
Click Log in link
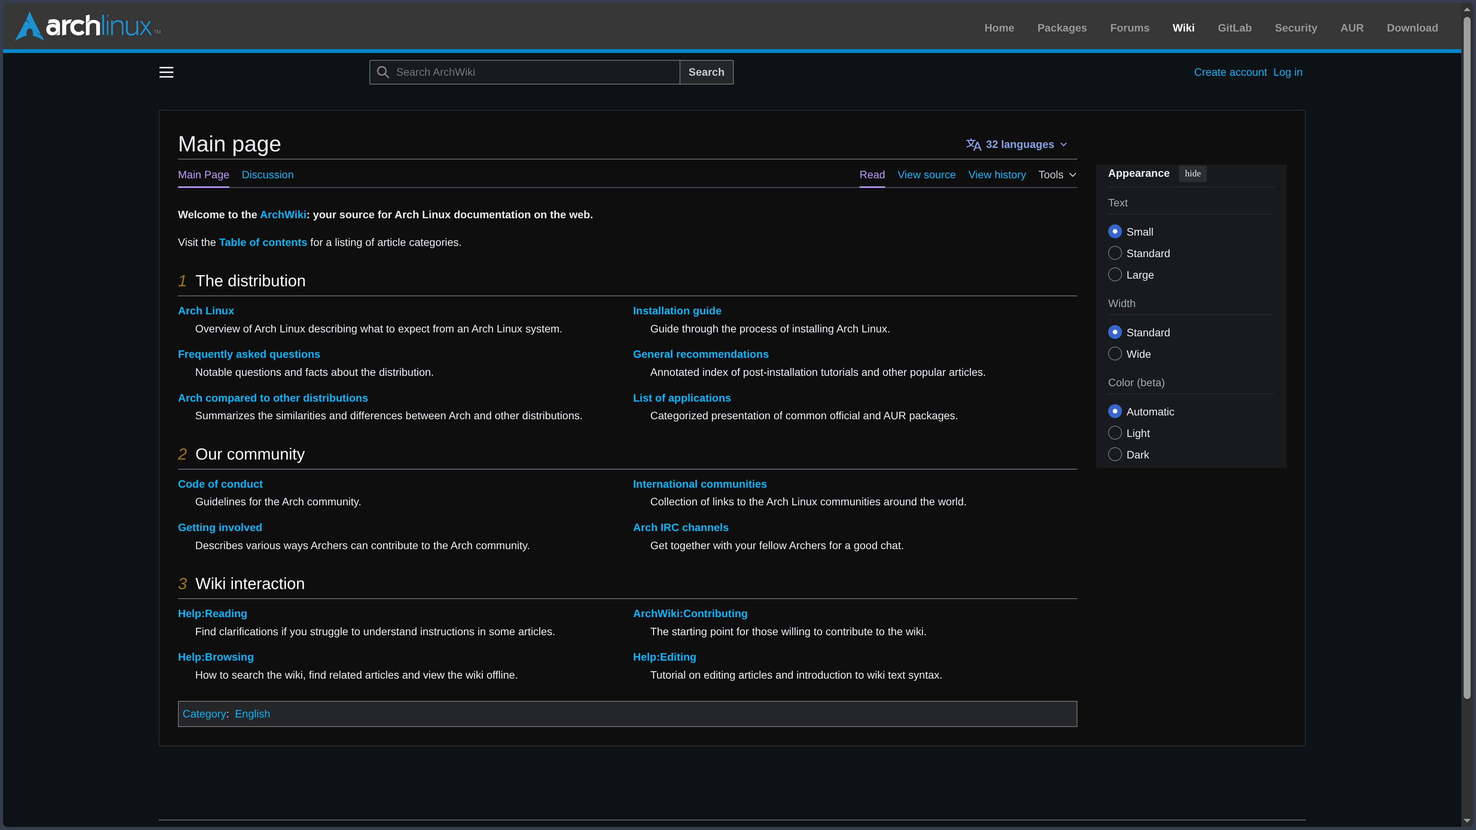tap(1288, 72)
